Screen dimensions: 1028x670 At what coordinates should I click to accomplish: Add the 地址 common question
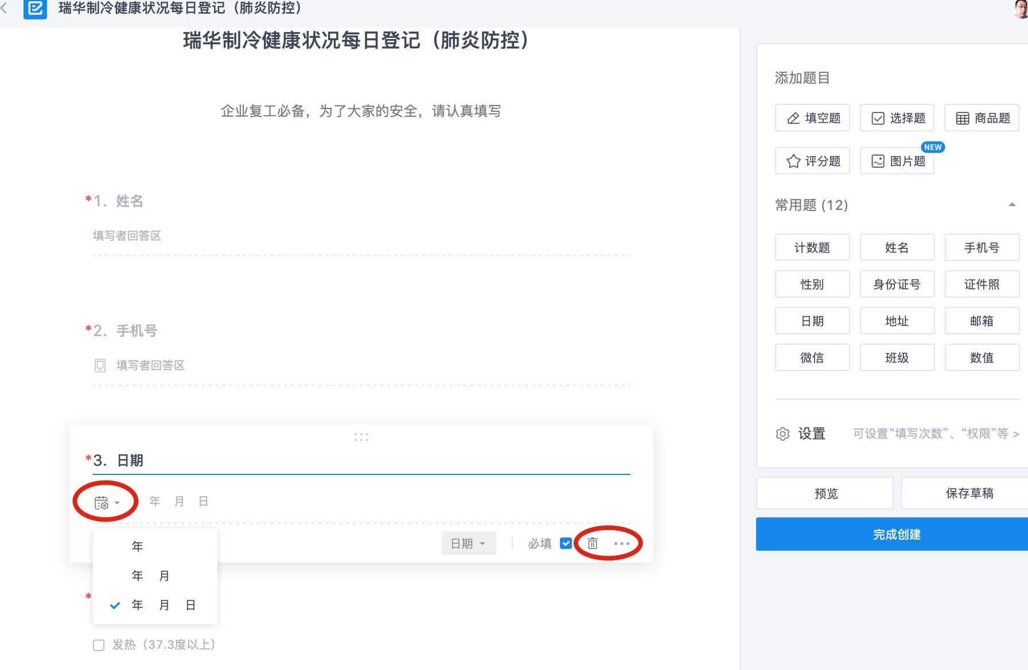897,321
